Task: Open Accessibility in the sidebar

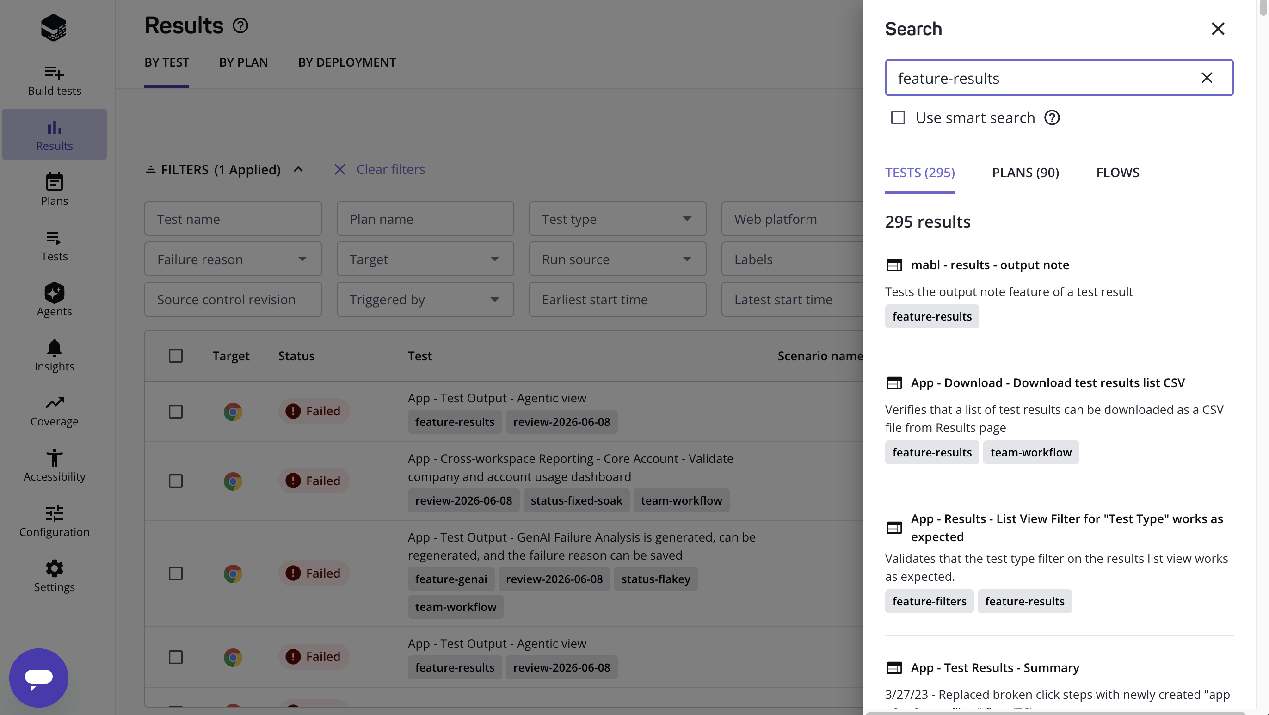Action: pyautogui.click(x=54, y=466)
